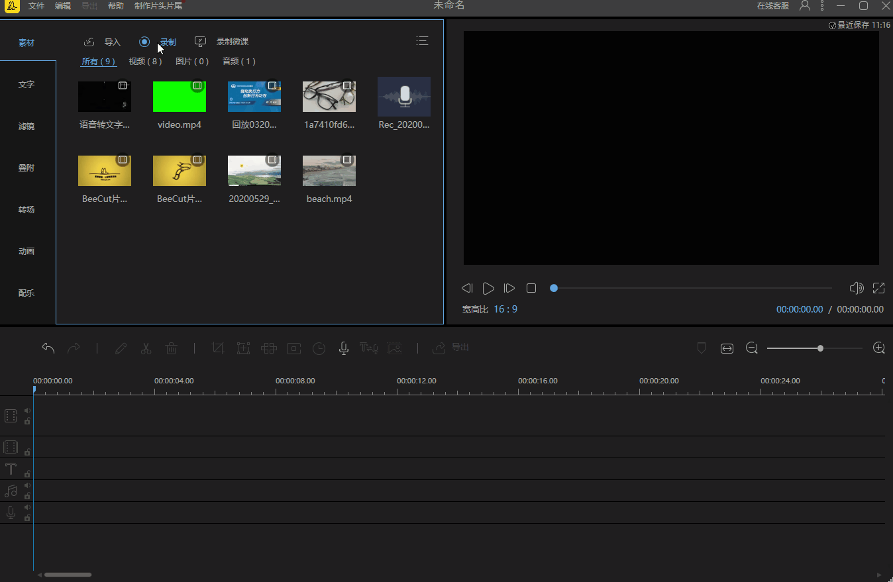Select the beach.mp4 thumbnail
The height and width of the screenshot is (582, 893).
tap(329, 171)
